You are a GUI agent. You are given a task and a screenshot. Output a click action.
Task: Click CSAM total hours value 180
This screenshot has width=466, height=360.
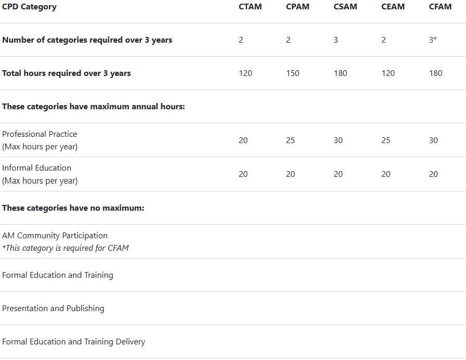click(x=340, y=73)
